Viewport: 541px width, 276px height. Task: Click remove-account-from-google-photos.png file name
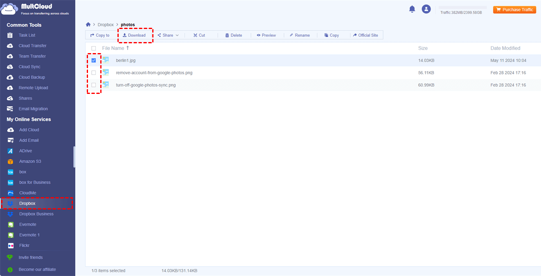point(154,73)
